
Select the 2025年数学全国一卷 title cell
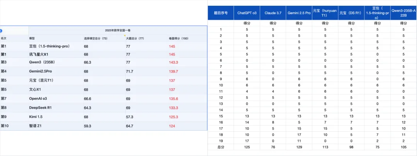(117, 30)
